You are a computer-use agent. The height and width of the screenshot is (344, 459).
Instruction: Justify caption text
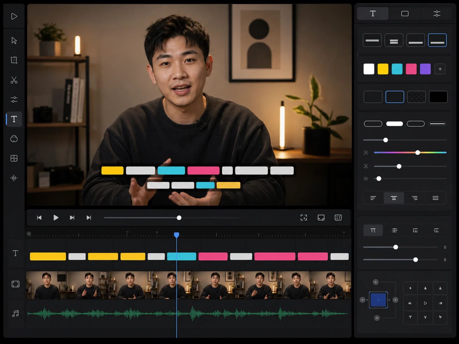(435, 198)
